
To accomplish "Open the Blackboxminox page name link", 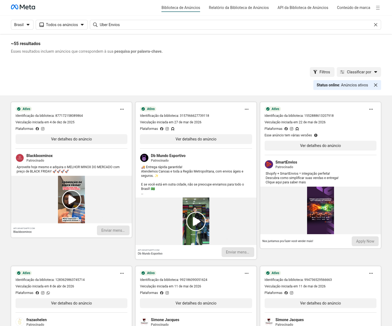I will point(39,156).
